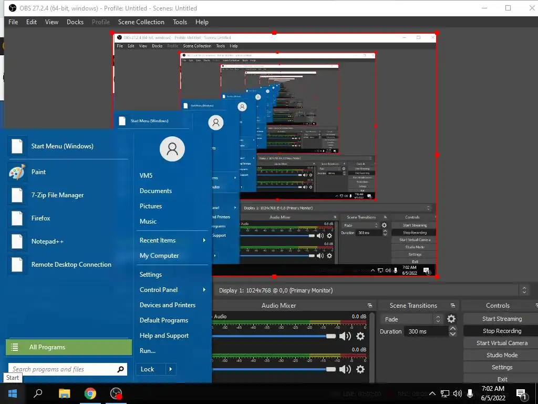The image size is (538, 404).
Task: Open the network icon in system tray
Action: click(445, 393)
